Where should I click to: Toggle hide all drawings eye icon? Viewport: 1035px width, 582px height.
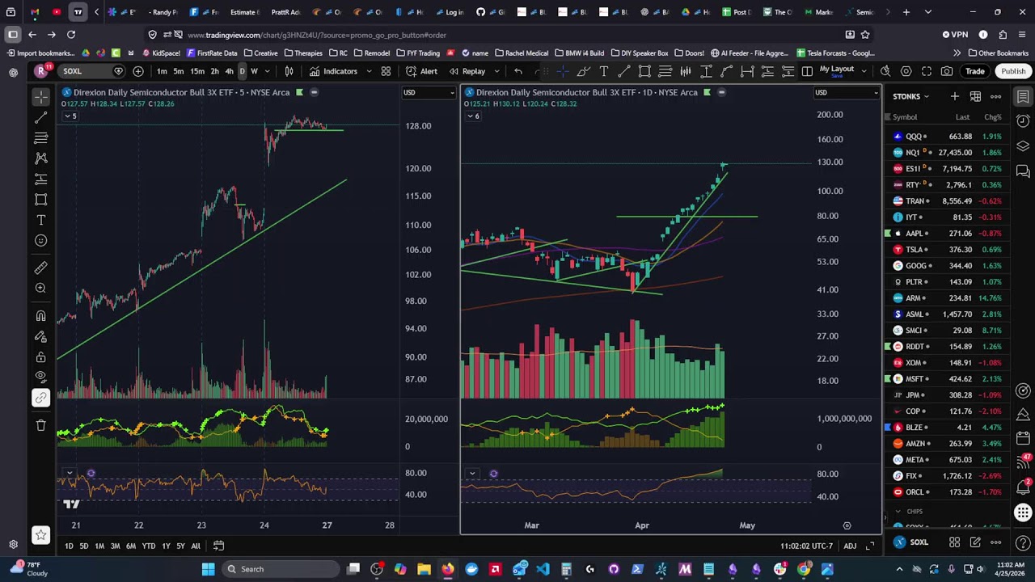[x=41, y=377]
